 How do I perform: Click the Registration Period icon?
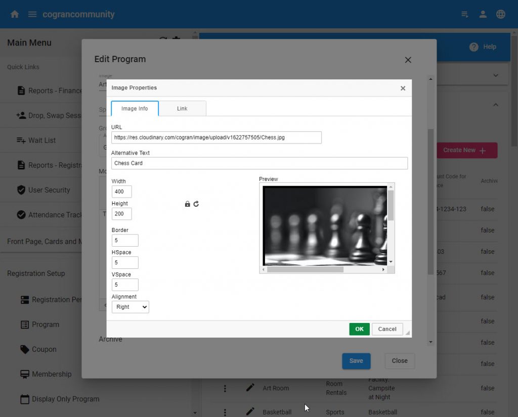[x=25, y=299]
